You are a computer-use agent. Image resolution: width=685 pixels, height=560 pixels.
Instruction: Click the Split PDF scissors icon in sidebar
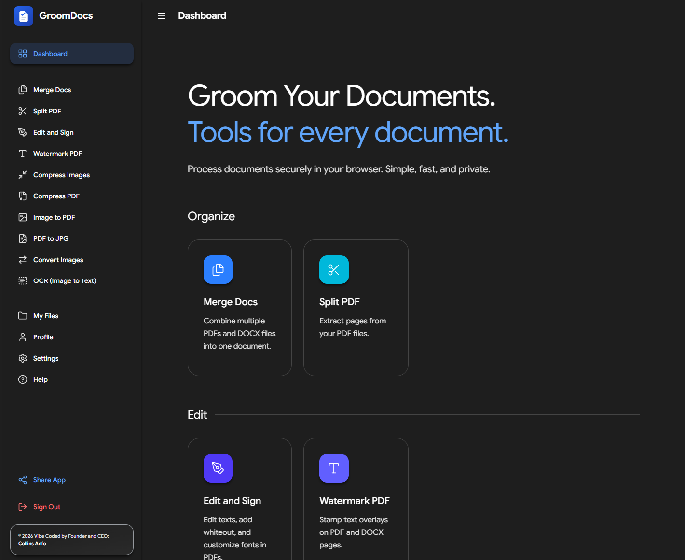coord(23,111)
